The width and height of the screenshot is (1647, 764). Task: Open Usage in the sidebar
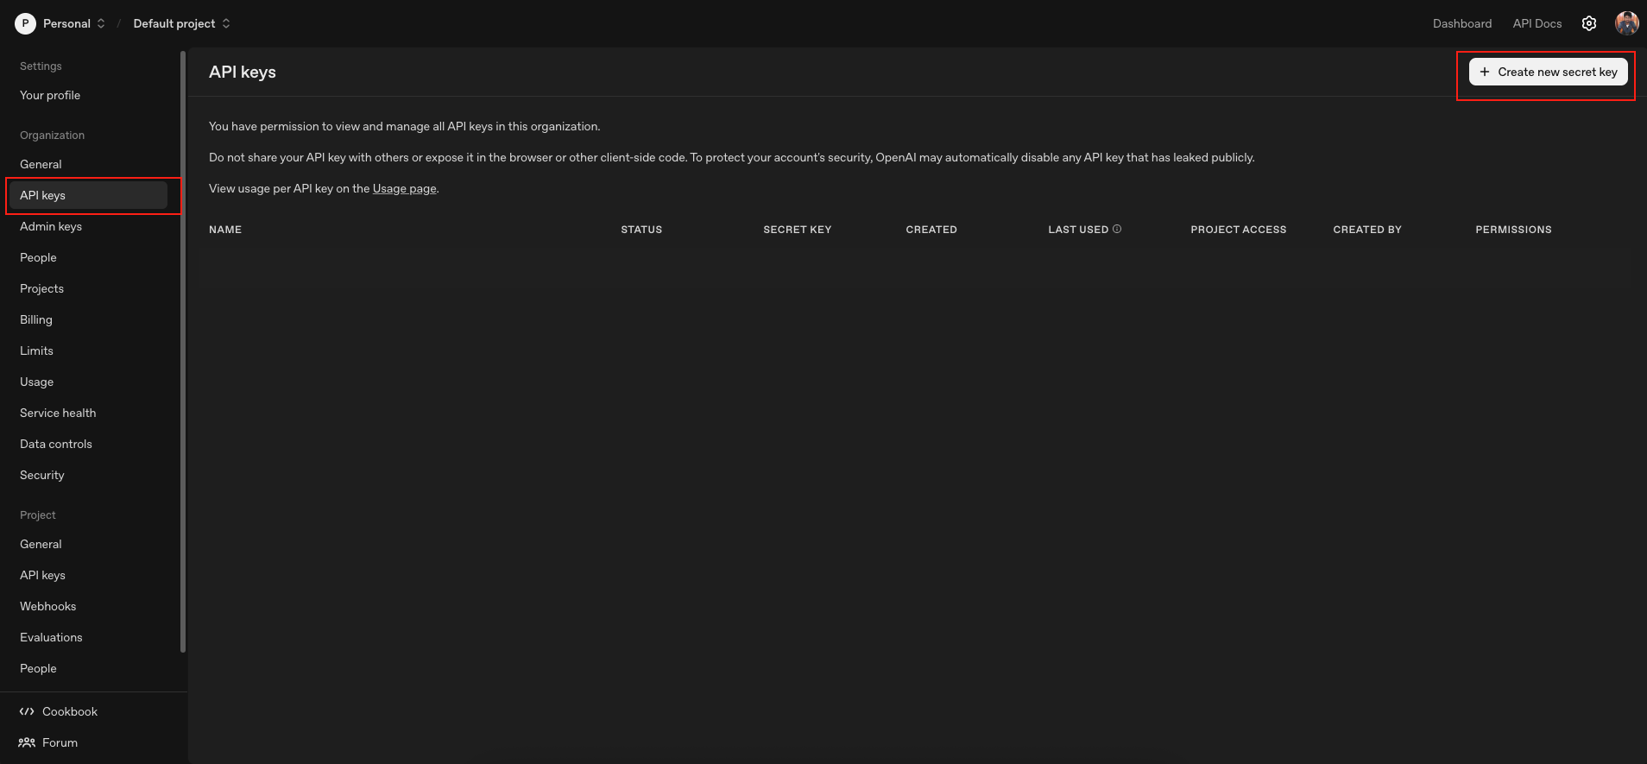click(36, 382)
